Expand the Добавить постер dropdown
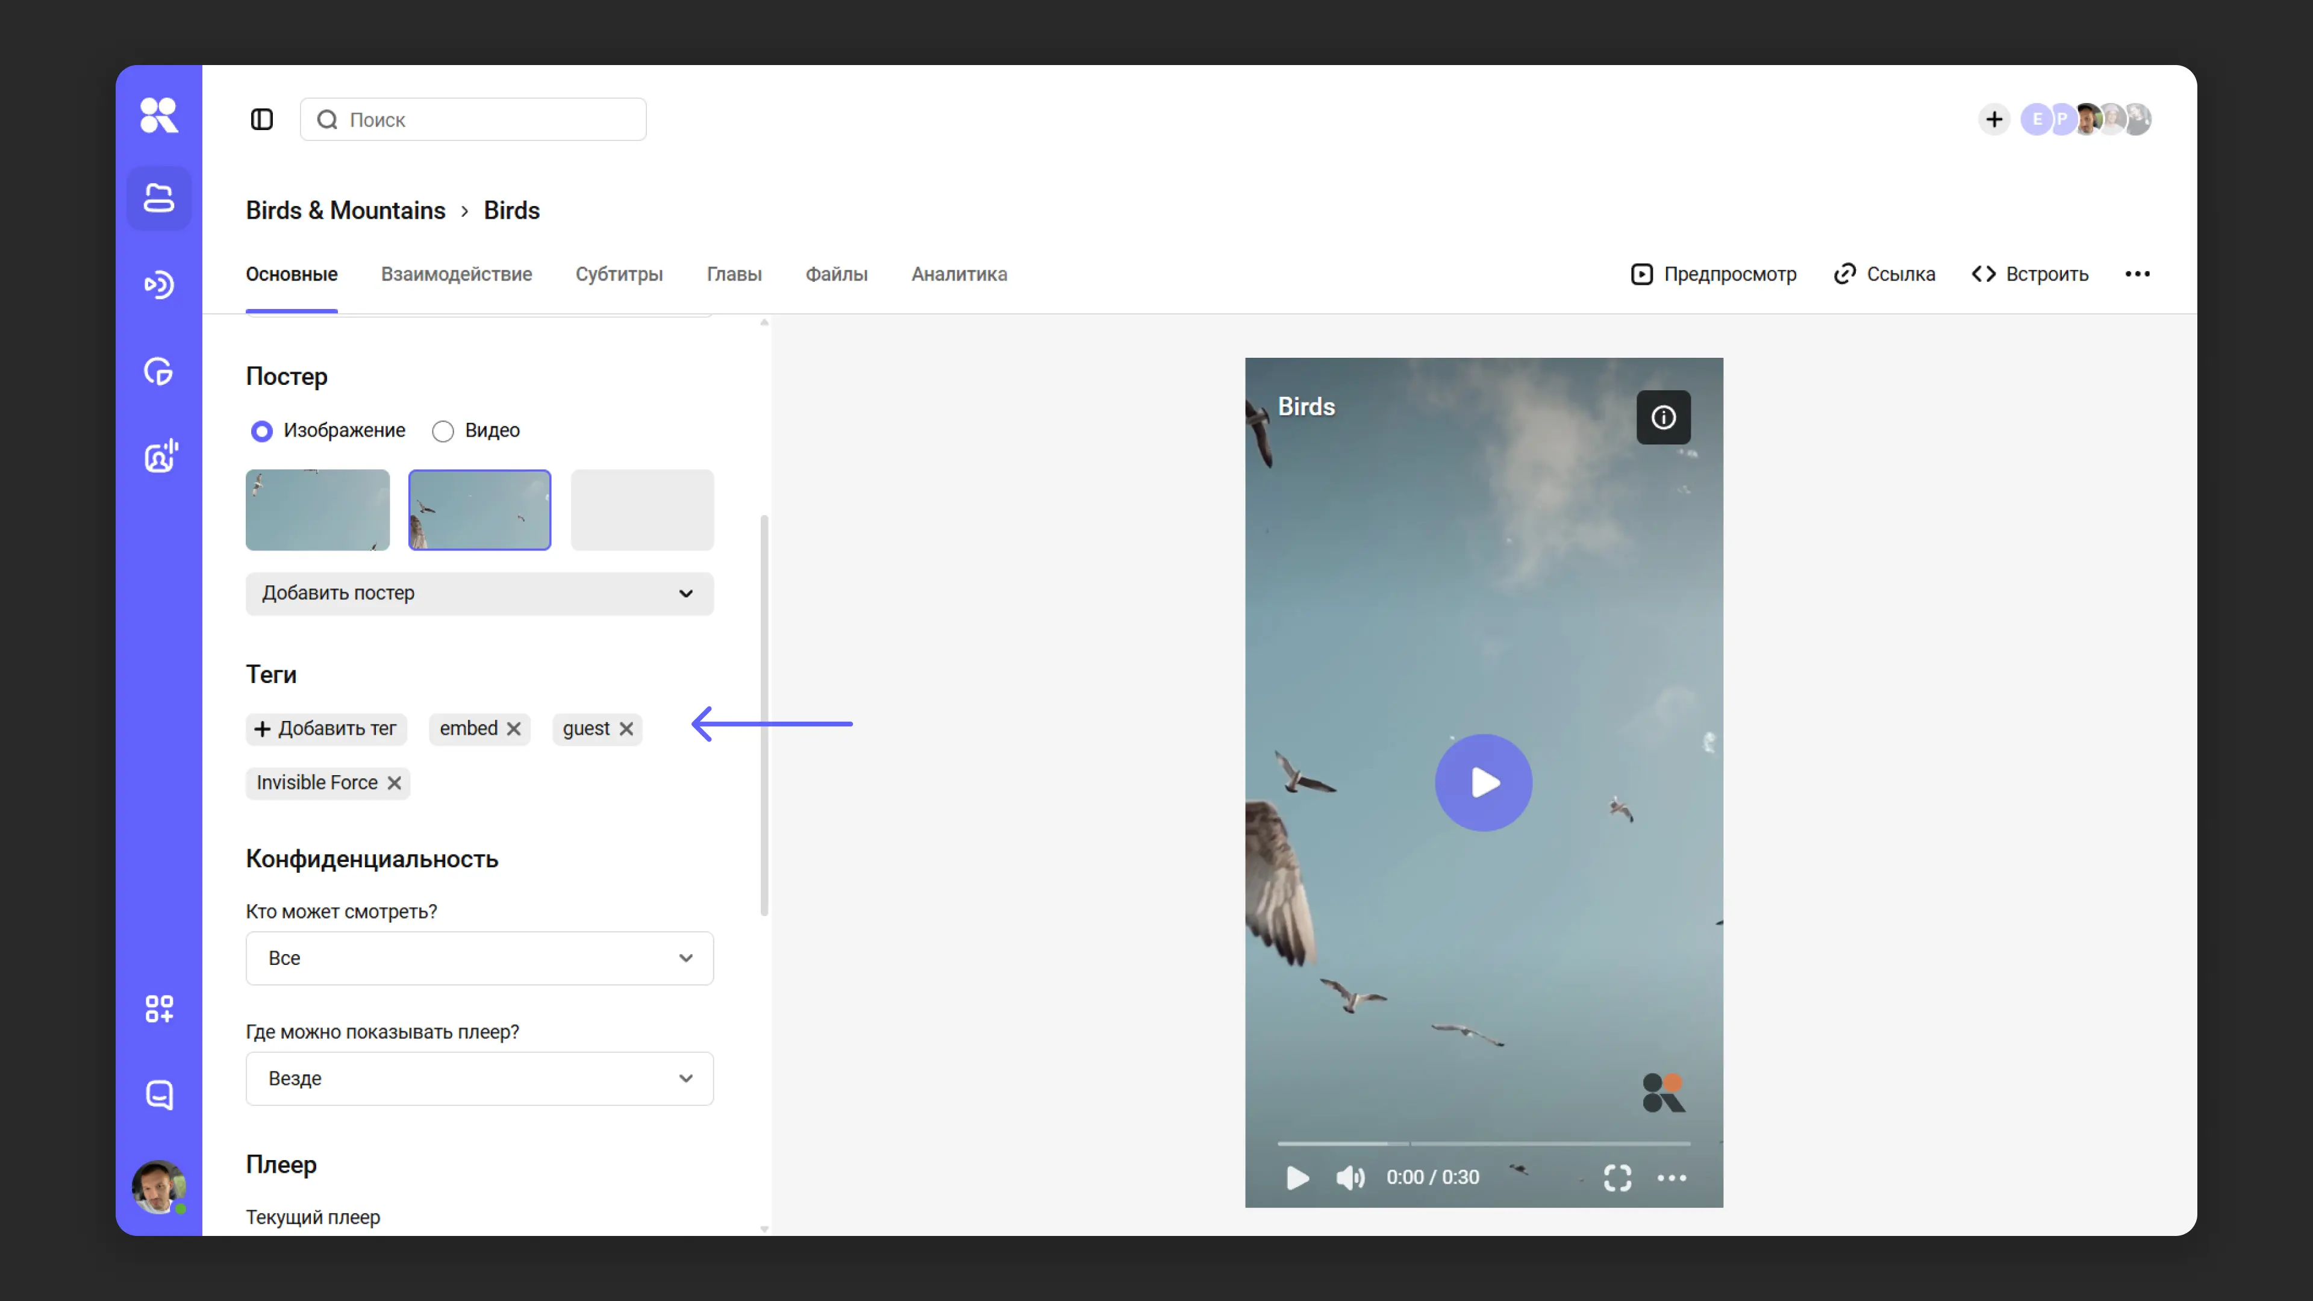Viewport: 2313px width, 1301px height. (479, 593)
